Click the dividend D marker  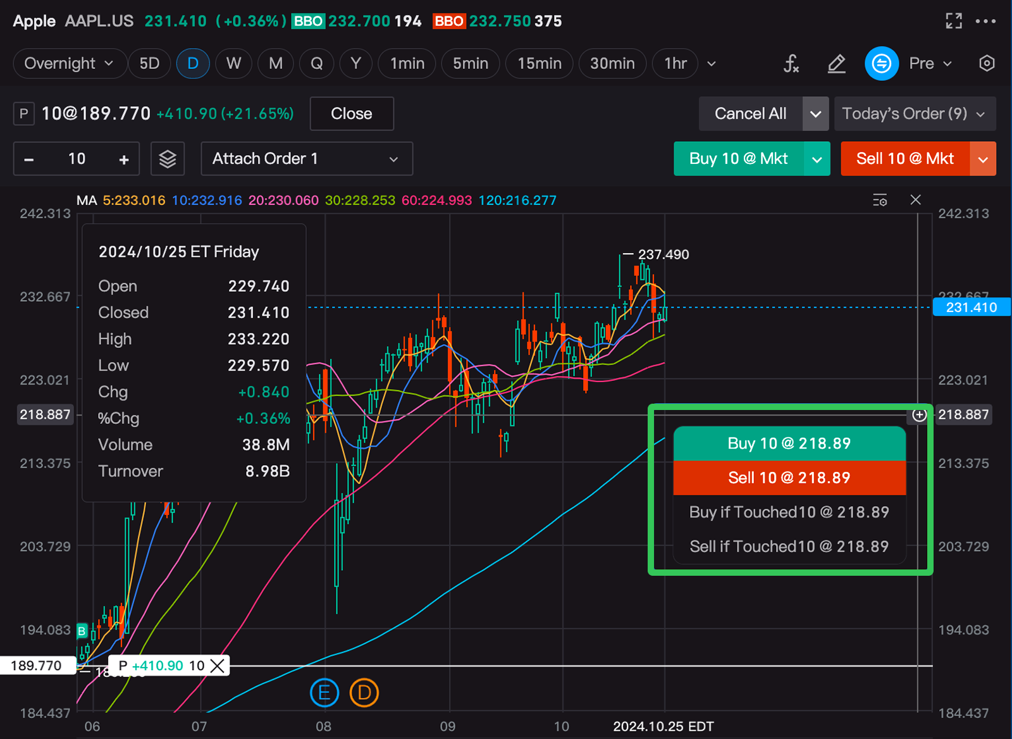point(364,693)
